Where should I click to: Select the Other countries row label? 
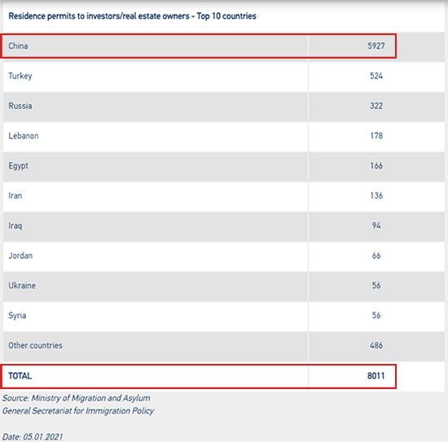coord(35,345)
